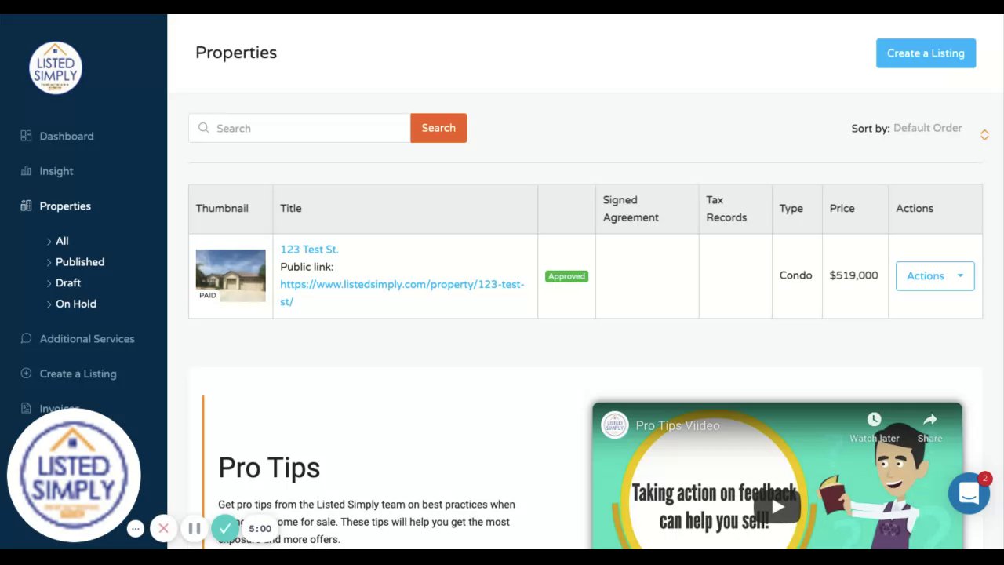This screenshot has height=565, width=1004.
Task: Finish recording with green checkmark
Action: click(224, 528)
